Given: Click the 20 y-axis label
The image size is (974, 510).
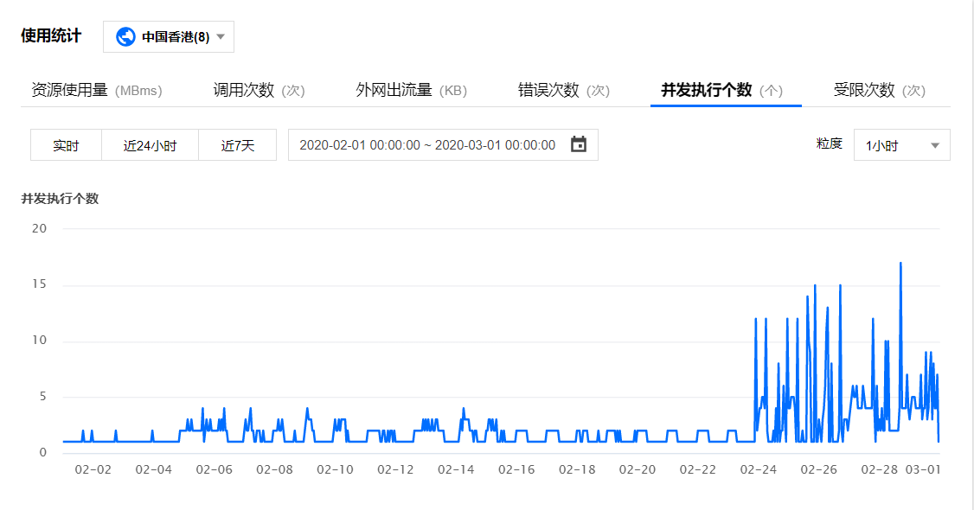Looking at the screenshot, I should click(39, 228).
